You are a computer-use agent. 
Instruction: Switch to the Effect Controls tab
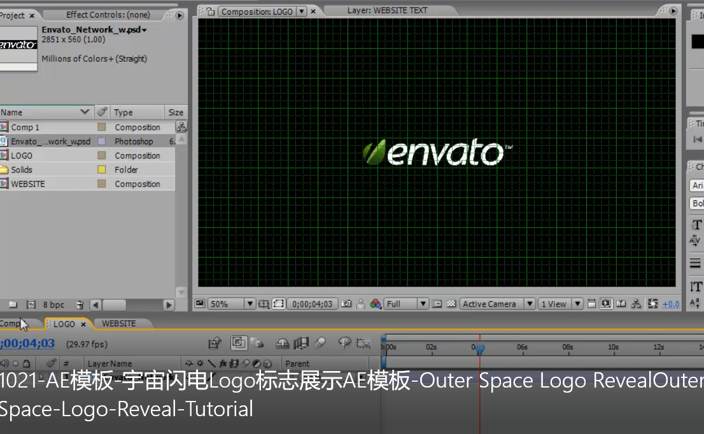[108, 15]
